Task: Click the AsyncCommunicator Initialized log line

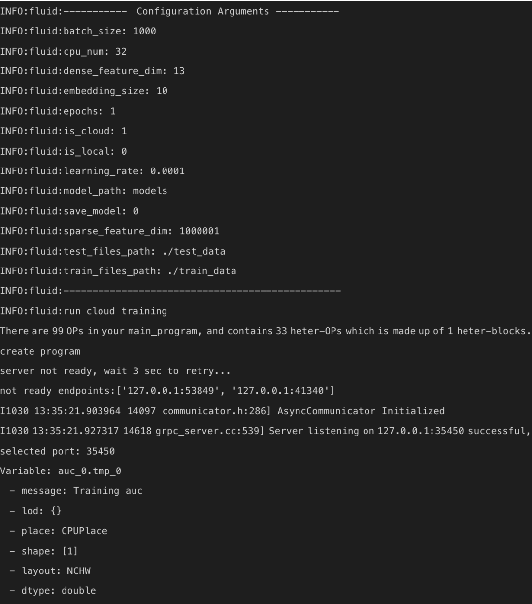Action: [222, 411]
